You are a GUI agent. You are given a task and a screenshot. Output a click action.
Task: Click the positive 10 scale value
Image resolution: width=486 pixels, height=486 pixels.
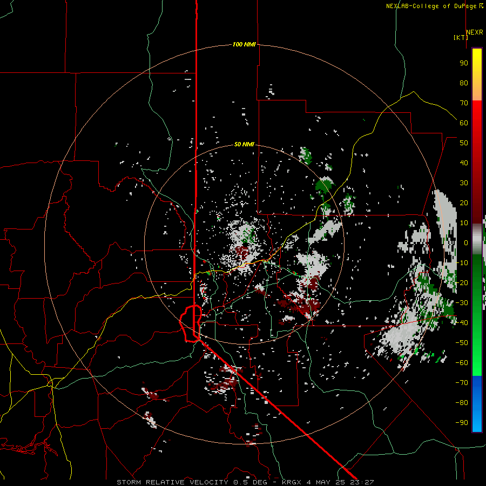pos(464,223)
